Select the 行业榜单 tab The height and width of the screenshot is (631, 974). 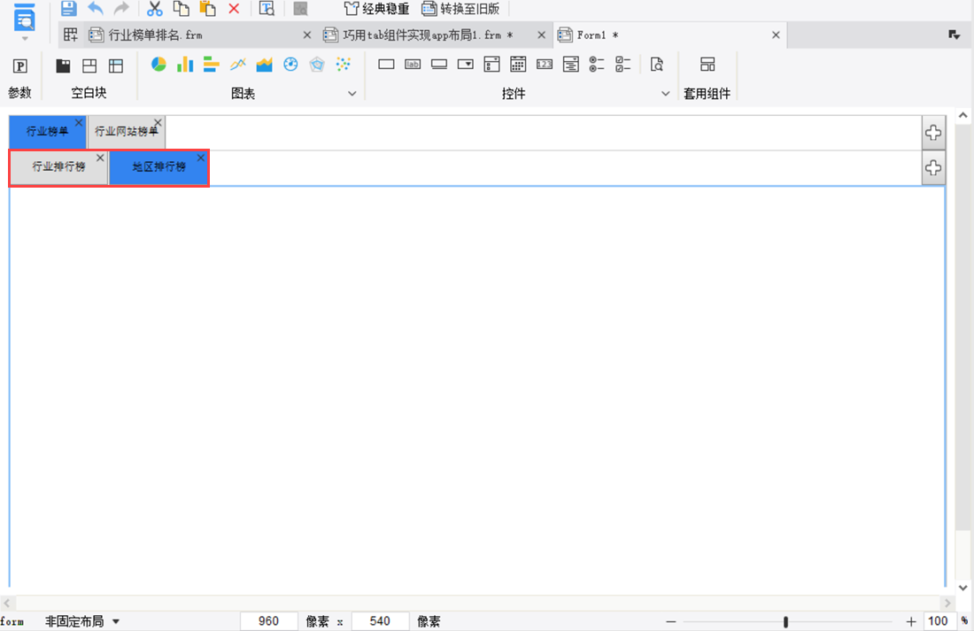click(x=47, y=132)
